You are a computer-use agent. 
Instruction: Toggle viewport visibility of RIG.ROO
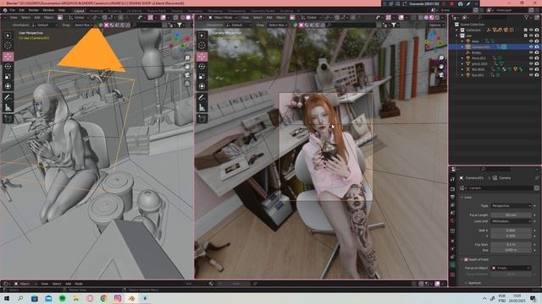(531, 69)
